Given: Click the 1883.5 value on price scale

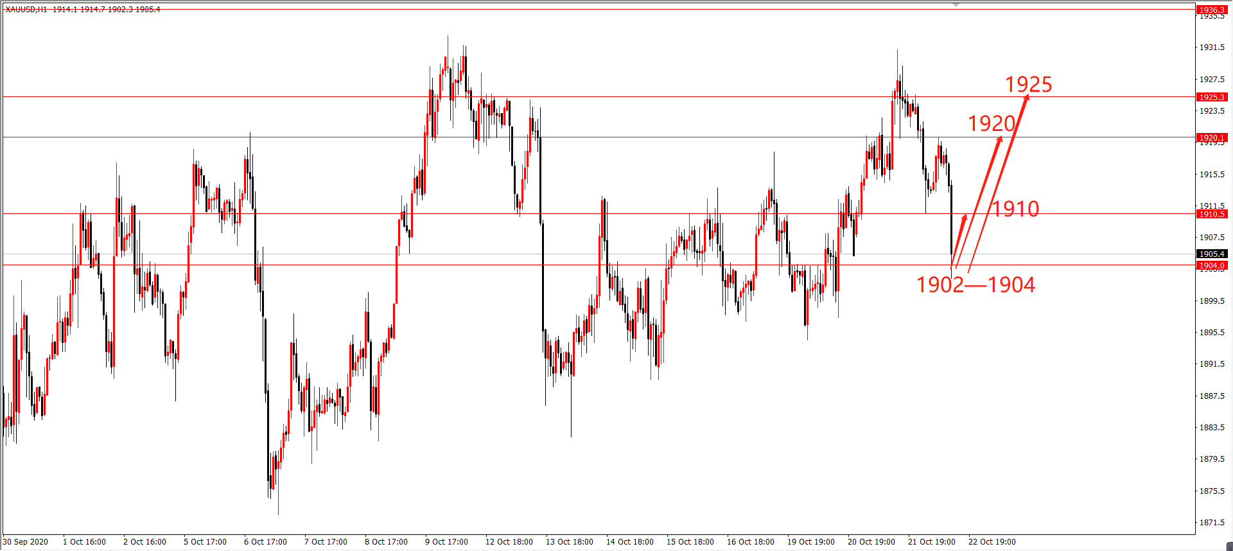Looking at the screenshot, I should (1212, 427).
